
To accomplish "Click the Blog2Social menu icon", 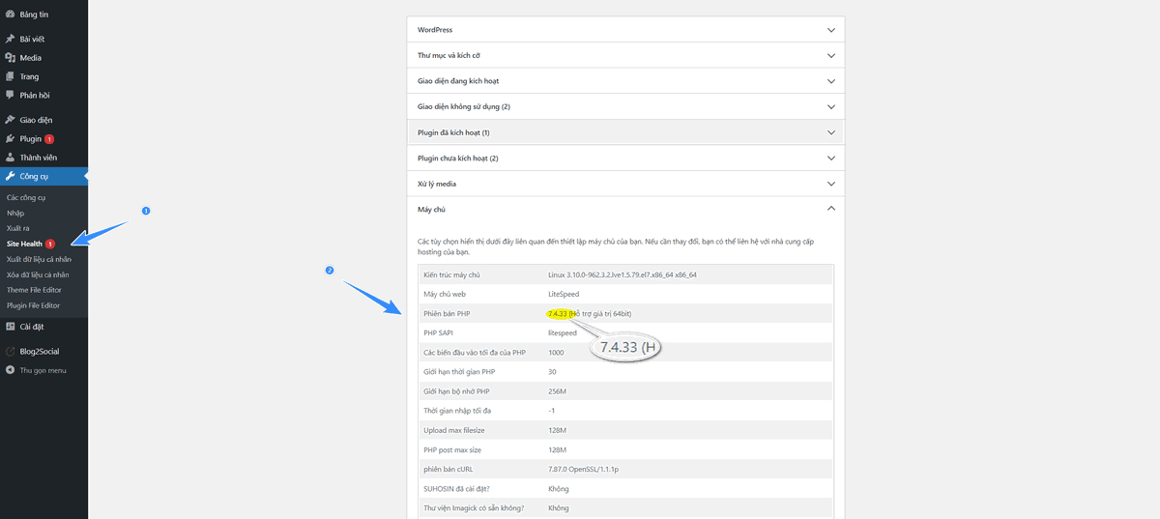I will click(x=10, y=352).
